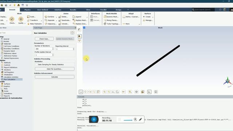Switch to the User-Defined ribbon tab

pos(43,10)
